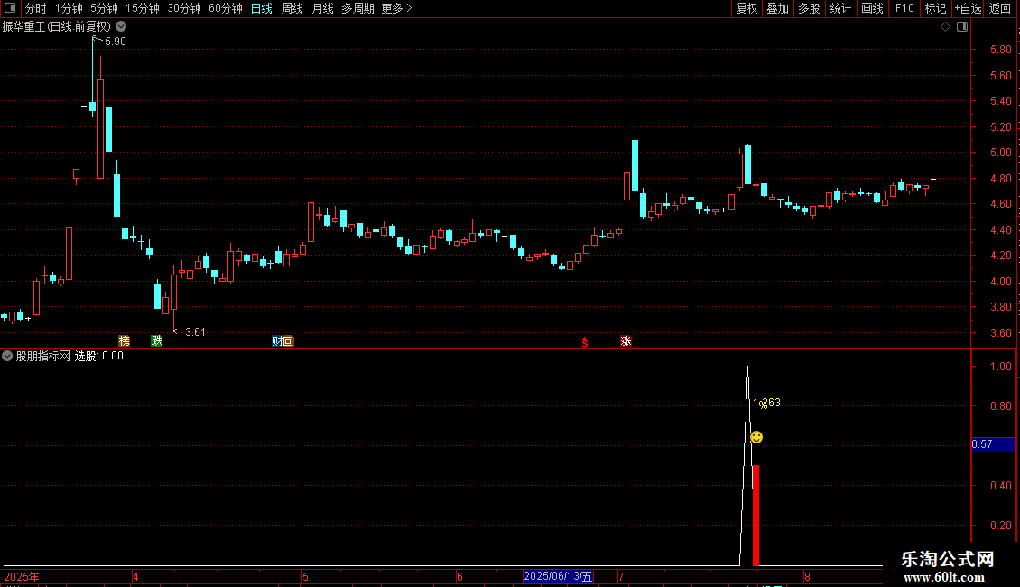Click the 回 marker icon next to 财
1020x587 pixels.
click(288, 341)
